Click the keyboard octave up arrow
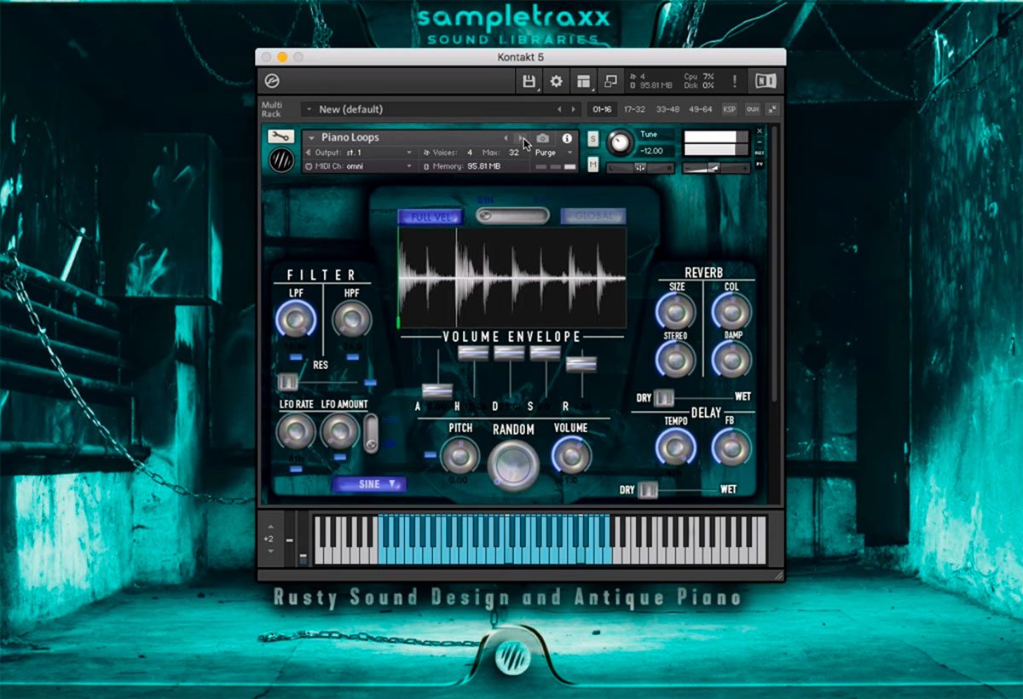Image resolution: width=1023 pixels, height=699 pixels. tap(271, 527)
